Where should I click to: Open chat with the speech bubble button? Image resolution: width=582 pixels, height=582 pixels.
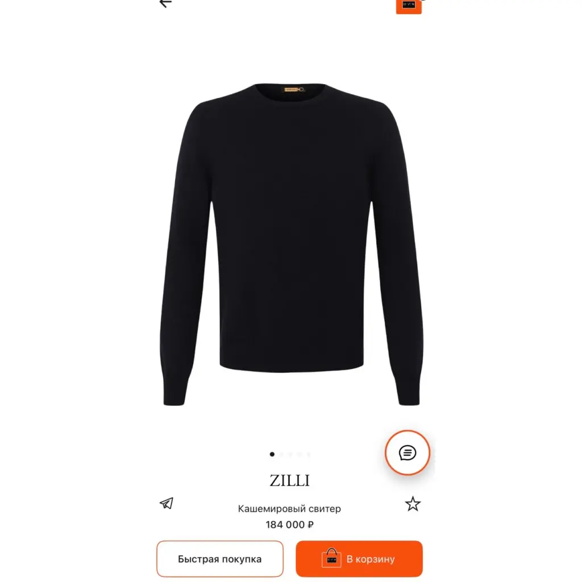407,452
